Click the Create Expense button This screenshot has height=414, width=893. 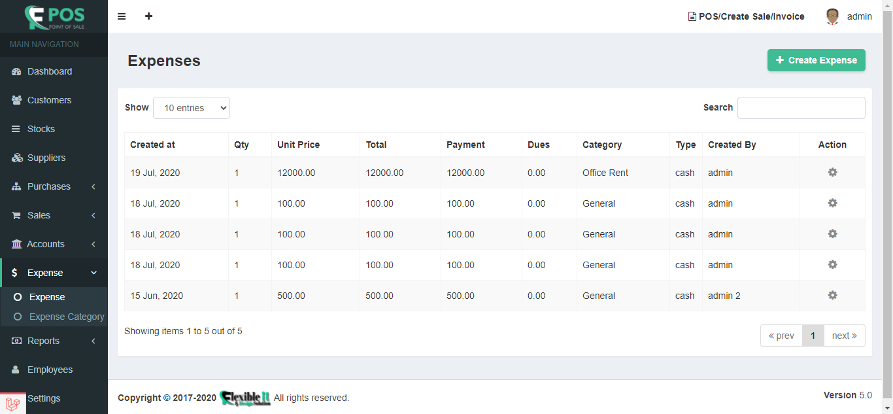tap(816, 60)
